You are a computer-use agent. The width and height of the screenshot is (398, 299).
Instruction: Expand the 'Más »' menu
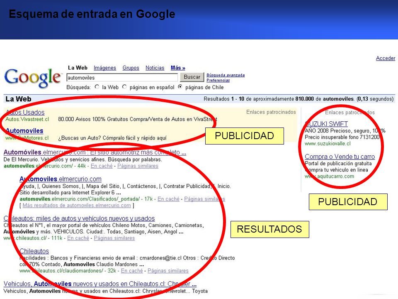click(178, 68)
